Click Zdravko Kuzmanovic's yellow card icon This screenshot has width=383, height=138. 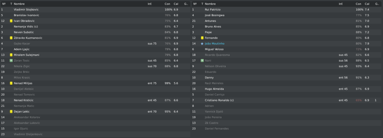tap(11, 38)
